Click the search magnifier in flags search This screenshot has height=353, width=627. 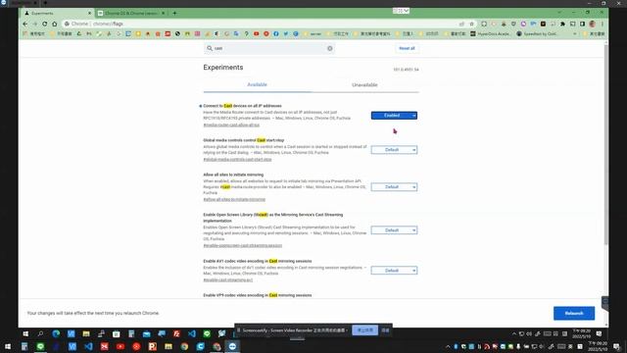click(x=210, y=48)
